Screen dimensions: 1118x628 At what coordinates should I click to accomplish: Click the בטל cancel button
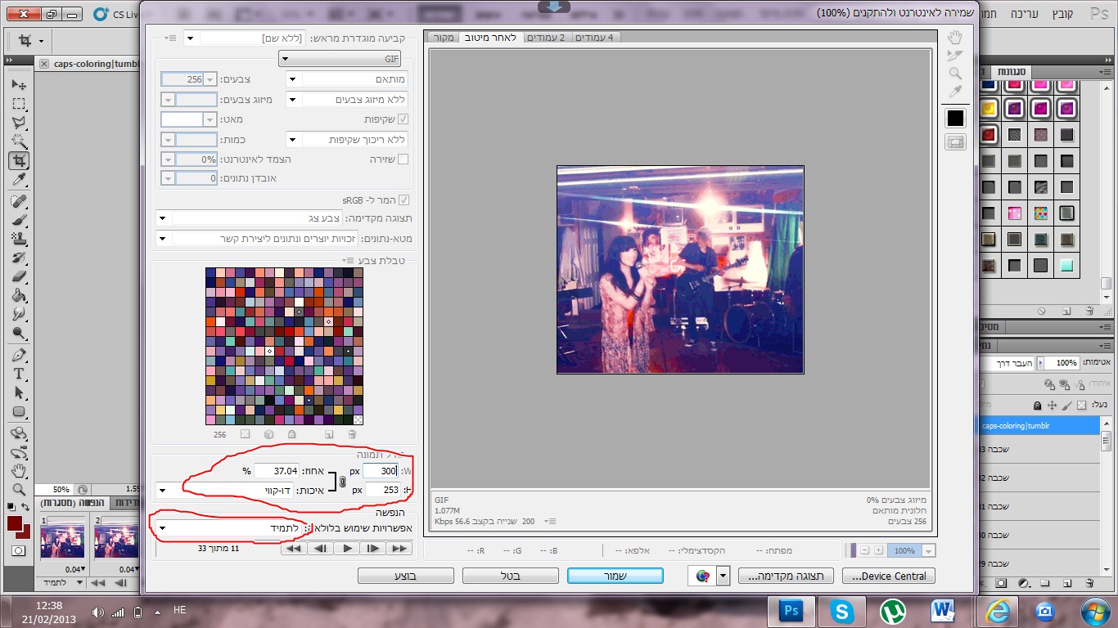coord(511,576)
